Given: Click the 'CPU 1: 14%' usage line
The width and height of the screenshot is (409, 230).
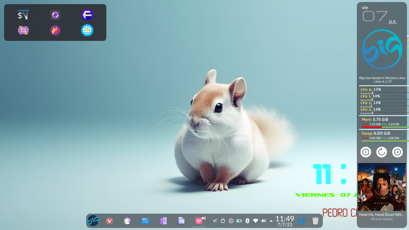Looking at the screenshot, I should [x=370, y=96].
